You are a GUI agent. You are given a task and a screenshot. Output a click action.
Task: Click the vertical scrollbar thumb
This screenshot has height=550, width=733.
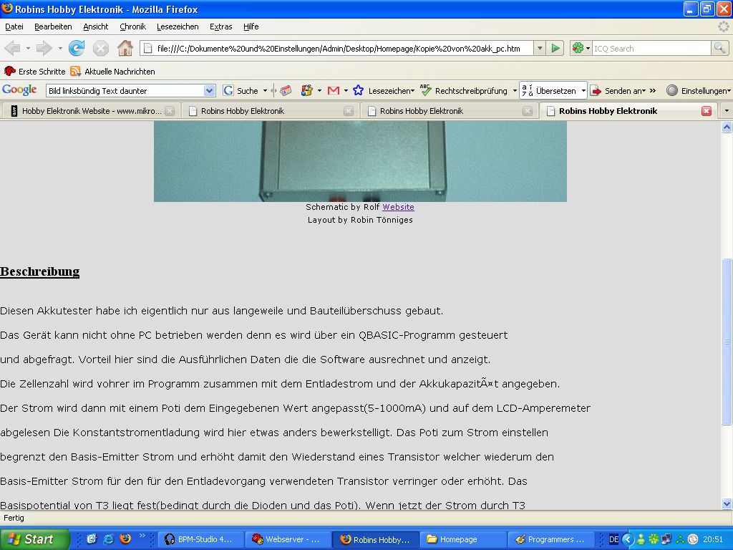pos(727,342)
